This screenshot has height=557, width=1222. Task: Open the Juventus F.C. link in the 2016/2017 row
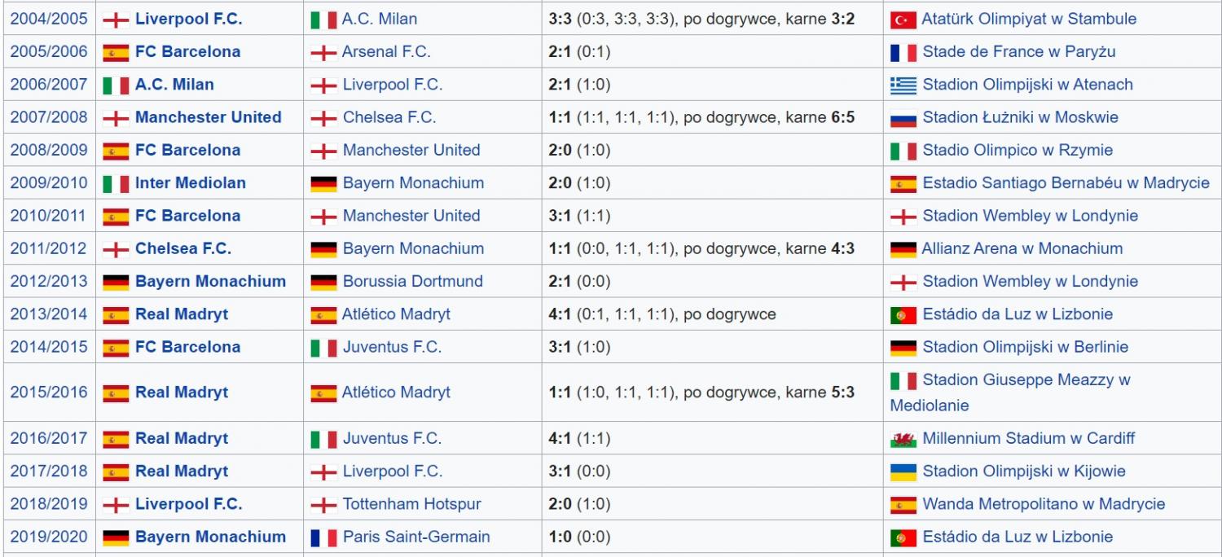(x=392, y=438)
